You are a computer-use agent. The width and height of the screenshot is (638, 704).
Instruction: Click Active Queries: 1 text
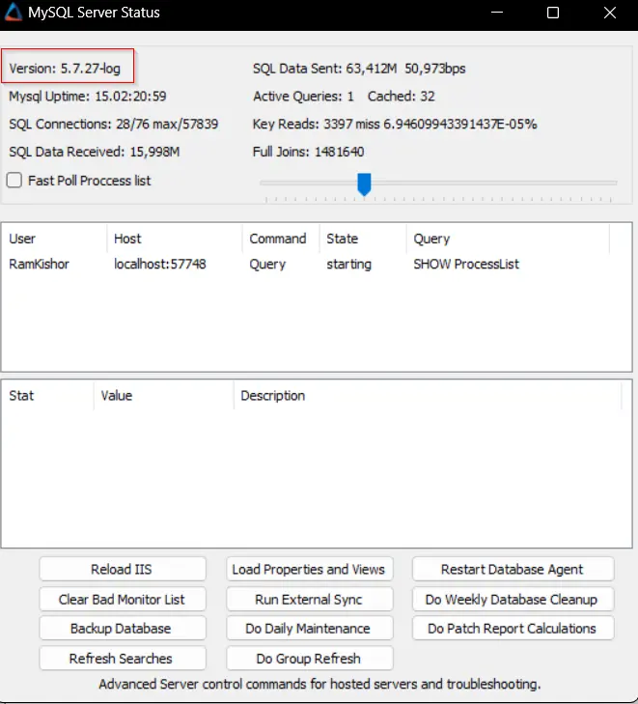click(x=304, y=96)
